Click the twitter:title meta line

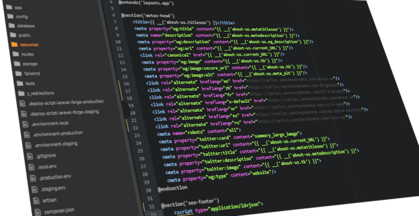click(250, 151)
